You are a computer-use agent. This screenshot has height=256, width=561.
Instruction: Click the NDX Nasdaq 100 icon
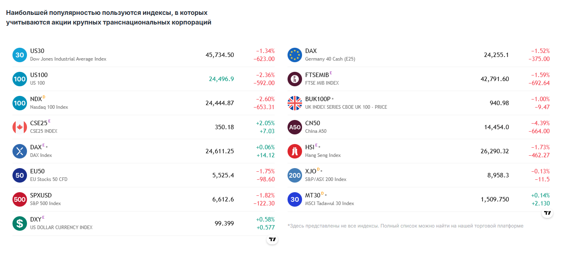click(x=20, y=103)
